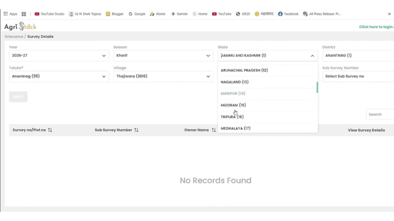Sort by Sub Survey Number column arrows
The image size is (394, 221).
(x=136, y=130)
